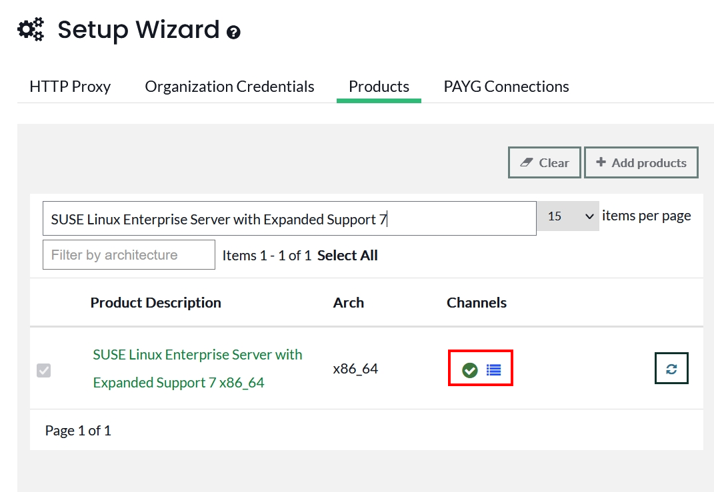The width and height of the screenshot is (714, 492).
Task: Switch to the HTTP Proxy tab
Action: [x=70, y=87]
